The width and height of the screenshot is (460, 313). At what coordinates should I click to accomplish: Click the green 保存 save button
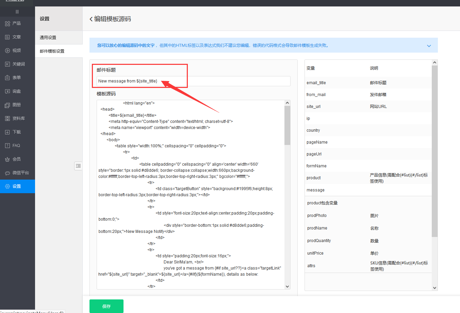click(x=106, y=306)
